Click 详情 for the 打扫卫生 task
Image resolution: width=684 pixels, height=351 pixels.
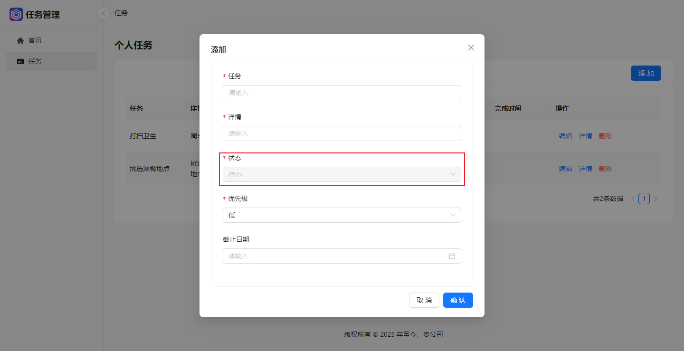(585, 135)
